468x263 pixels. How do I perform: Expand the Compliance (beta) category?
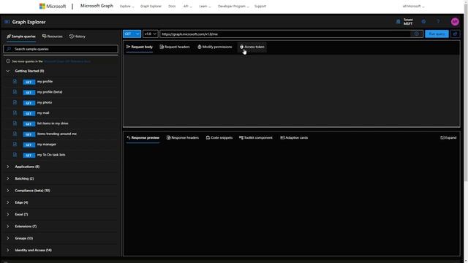[x=8, y=191]
